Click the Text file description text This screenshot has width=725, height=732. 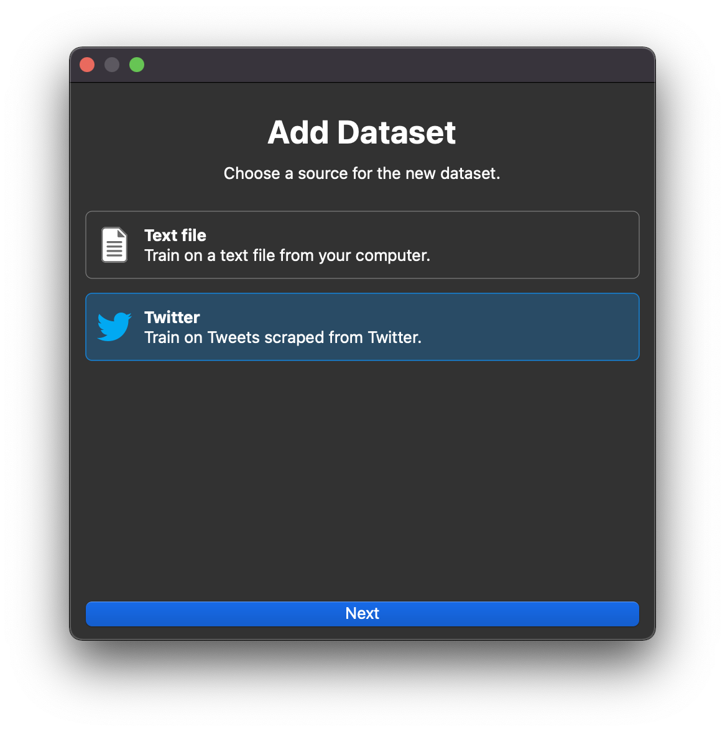tap(287, 255)
